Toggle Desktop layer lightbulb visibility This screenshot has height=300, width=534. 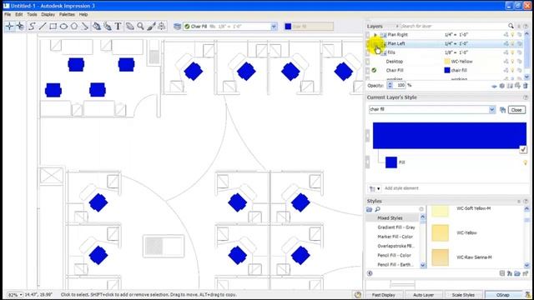[512, 61]
